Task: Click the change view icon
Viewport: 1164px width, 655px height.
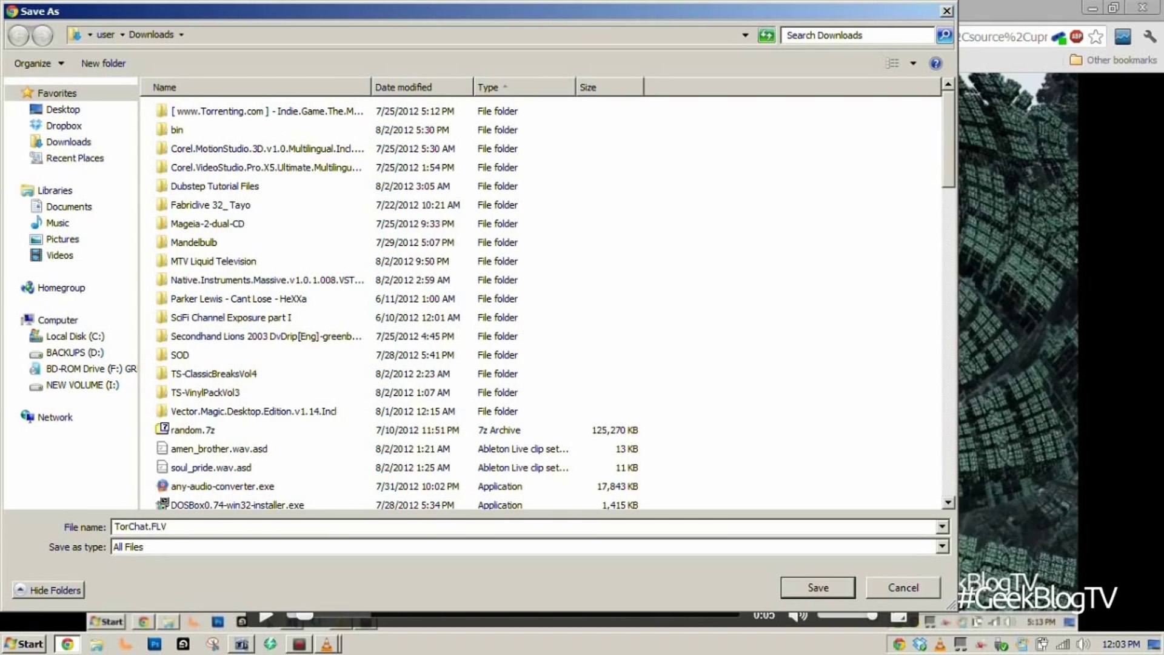Action: click(892, 63)
